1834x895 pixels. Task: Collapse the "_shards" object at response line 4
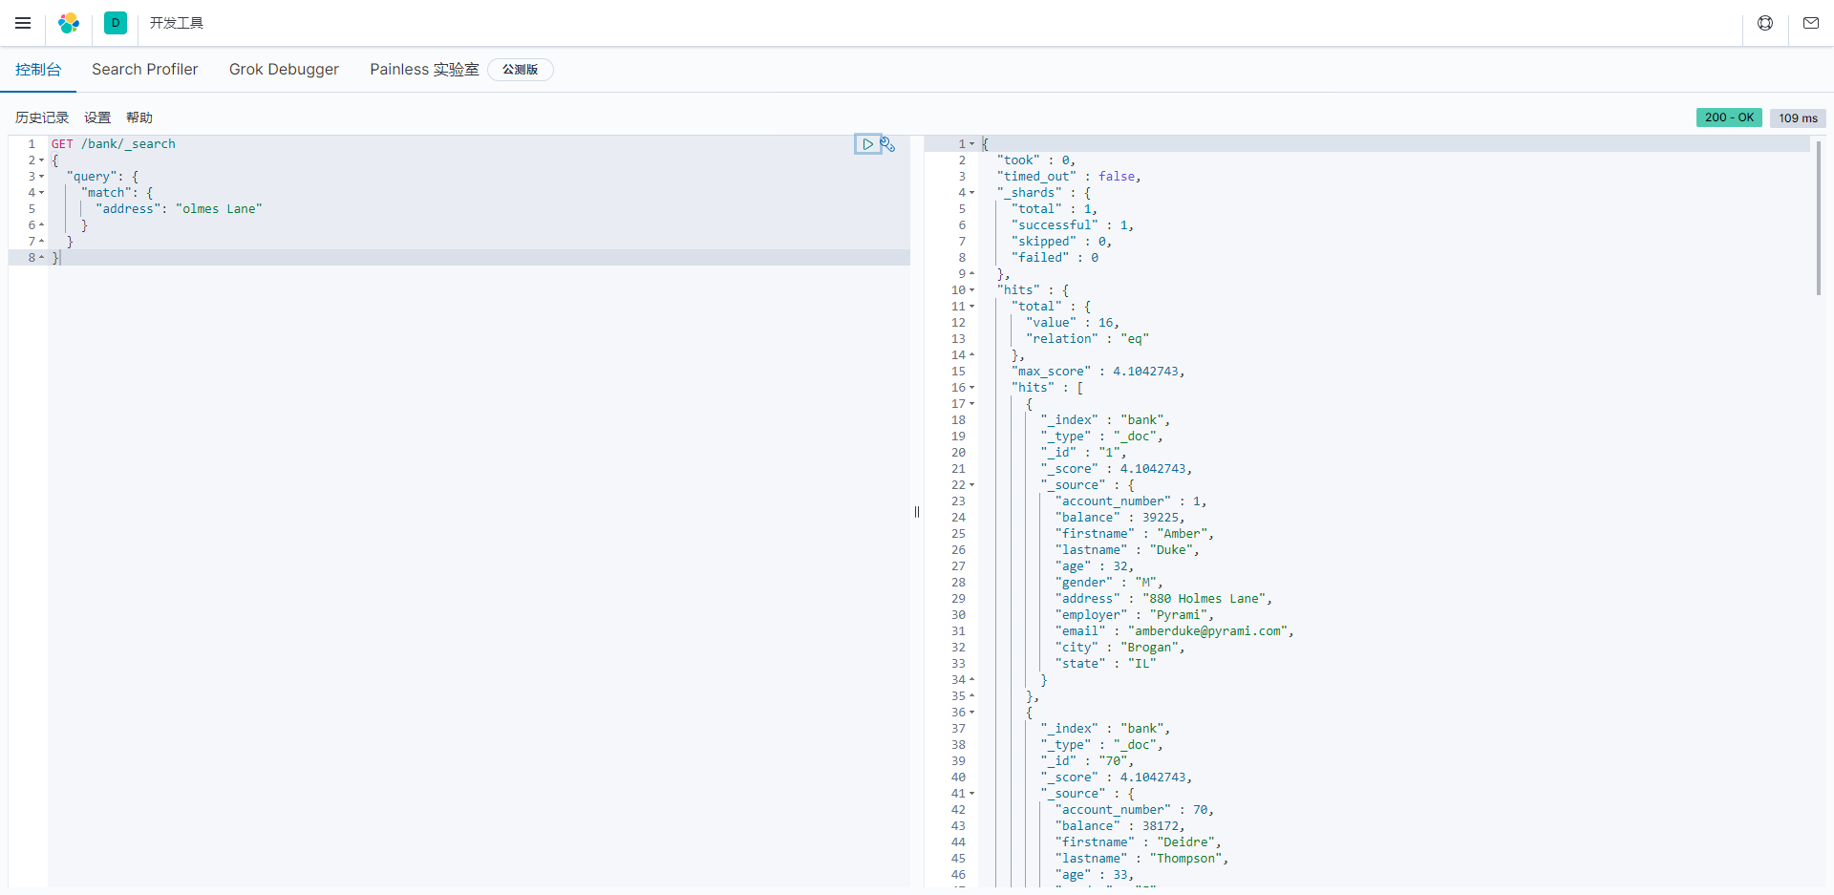pos(972,193)
